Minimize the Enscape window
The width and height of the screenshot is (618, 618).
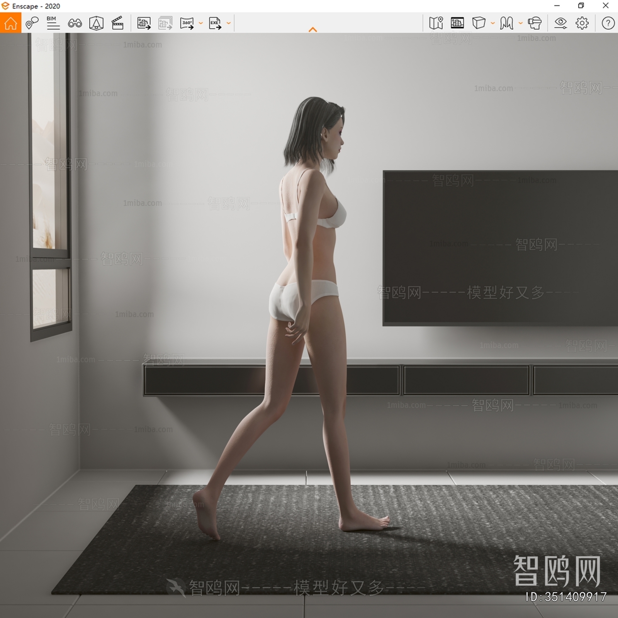coord(557,6)
